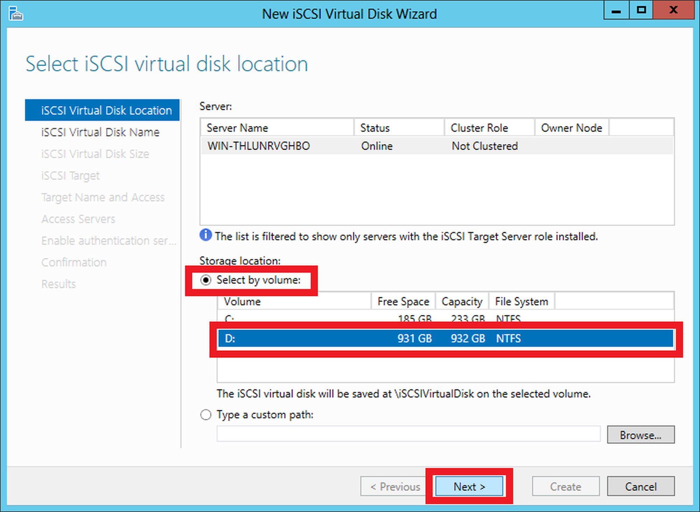Viewport: 700px width, 512px height.
Task: Select the 'Select by volume' radio button
Action: pyautogui.click(x=206, y=280)
